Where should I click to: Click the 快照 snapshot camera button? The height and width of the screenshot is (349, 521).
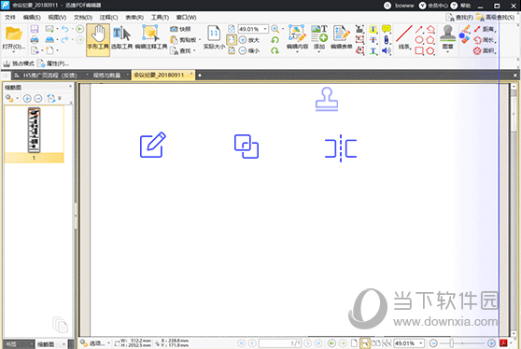pos(180,29)
